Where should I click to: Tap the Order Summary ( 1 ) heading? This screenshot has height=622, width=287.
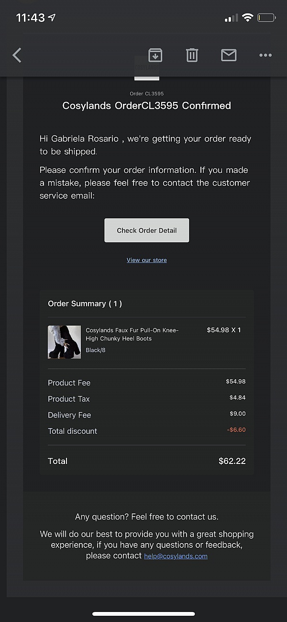pos(85,304)
